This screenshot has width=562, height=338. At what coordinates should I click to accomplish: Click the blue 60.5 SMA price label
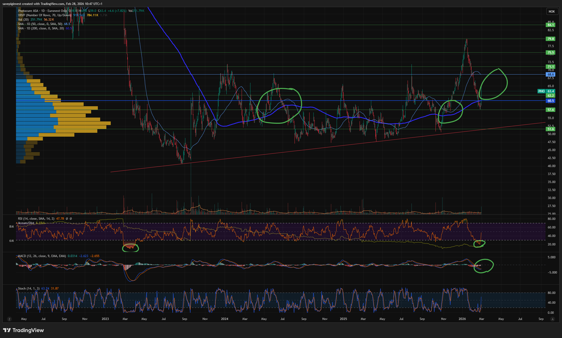click(x=550, y=101)
